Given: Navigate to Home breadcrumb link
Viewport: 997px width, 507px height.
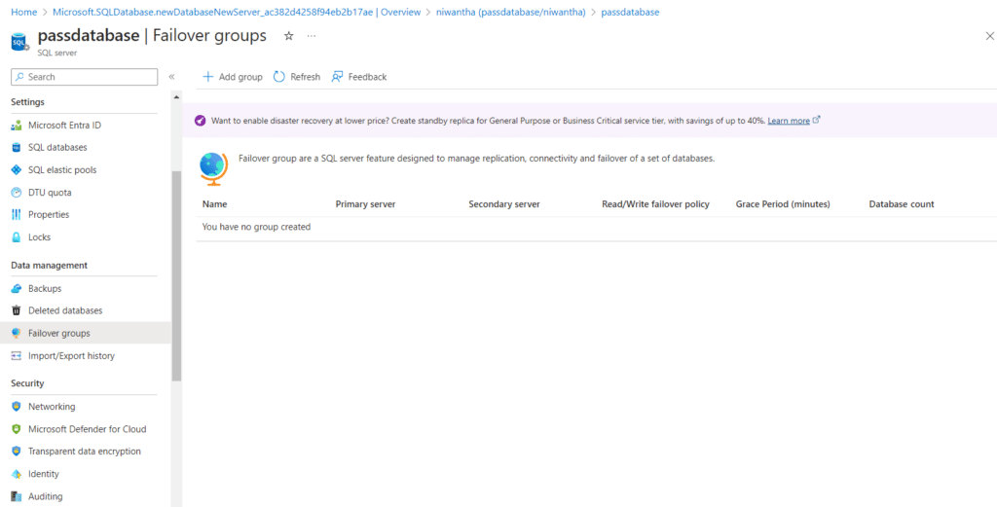Looking at the screenshot, I should pos(23,12).
